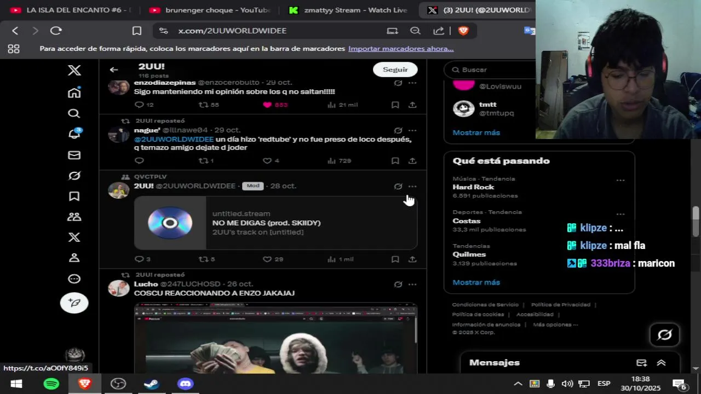Viewport: 701px width, 394px height.
Task: Switch to LA ISLA DEL ENCANTO tab
Action: pos(71,10)
